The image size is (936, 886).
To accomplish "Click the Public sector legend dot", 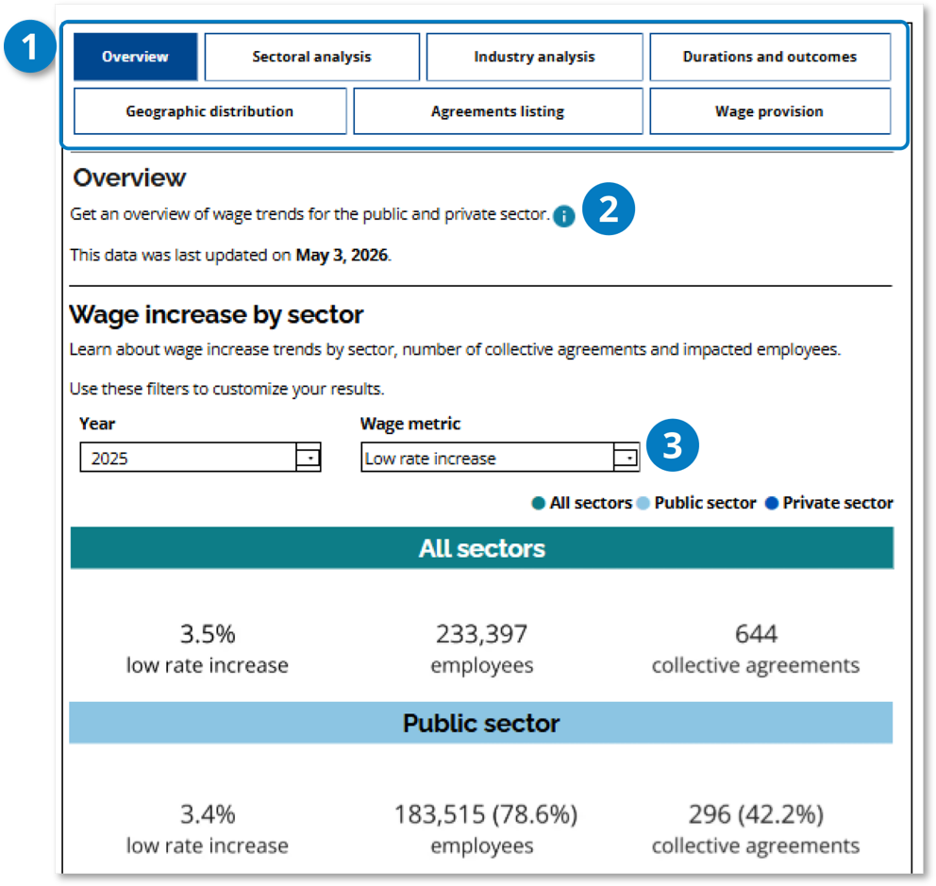I will point(643,503).
